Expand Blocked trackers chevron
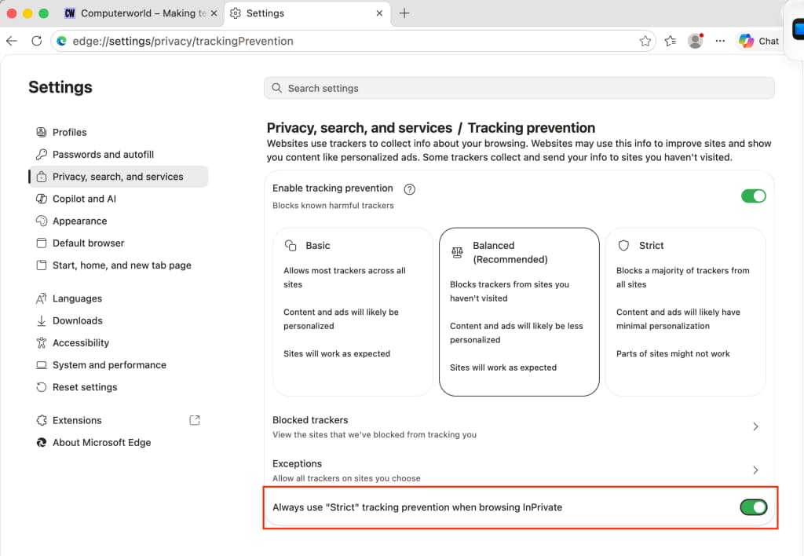 tap(755, 426)
